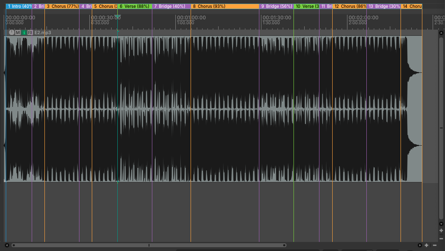Select region 6 Verse (88%)
This screenshot has width=445, height=251.
coord(135,6)
